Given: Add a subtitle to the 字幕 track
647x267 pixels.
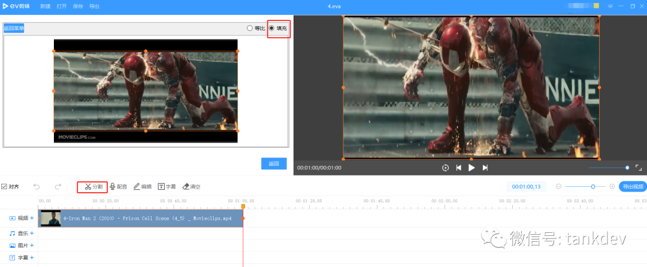Looking at the screenshot, I should click(x=32, y=257).
